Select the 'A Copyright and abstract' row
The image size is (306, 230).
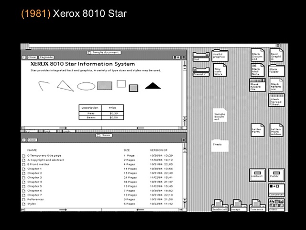[98, 160]
